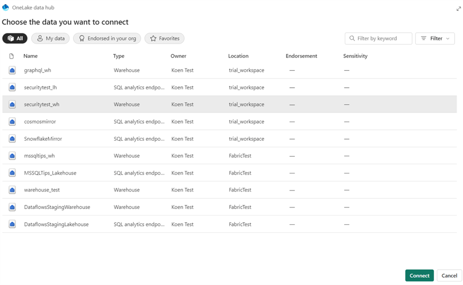Click the file type column header icon
Viewport: 463px width, 285px height.
pos(12,56)
